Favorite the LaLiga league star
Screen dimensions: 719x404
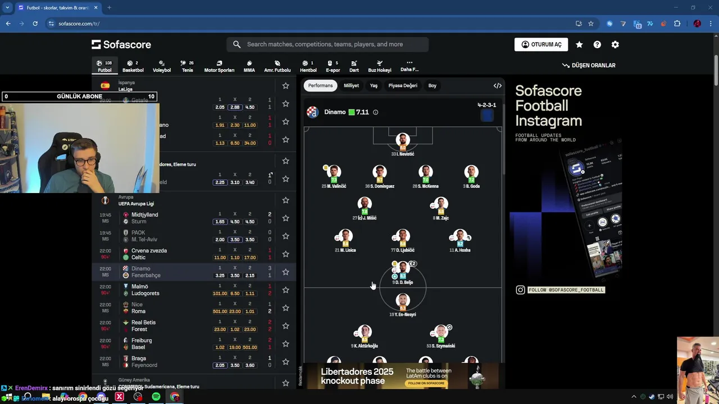click(x=285, y=86)
